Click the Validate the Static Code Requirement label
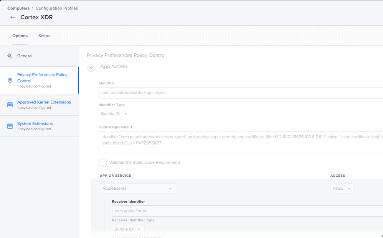The height and width of the screenshot is (238, 383). (x=145, y=162)
